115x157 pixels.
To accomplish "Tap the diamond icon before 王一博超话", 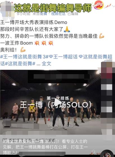I will pos(51,57).
